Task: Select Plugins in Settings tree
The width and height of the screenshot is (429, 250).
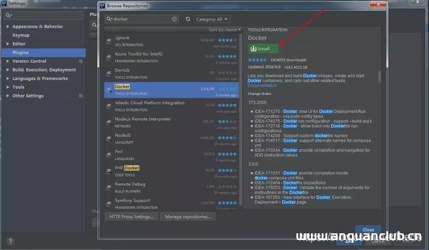Action: click(x=44, y=52)
